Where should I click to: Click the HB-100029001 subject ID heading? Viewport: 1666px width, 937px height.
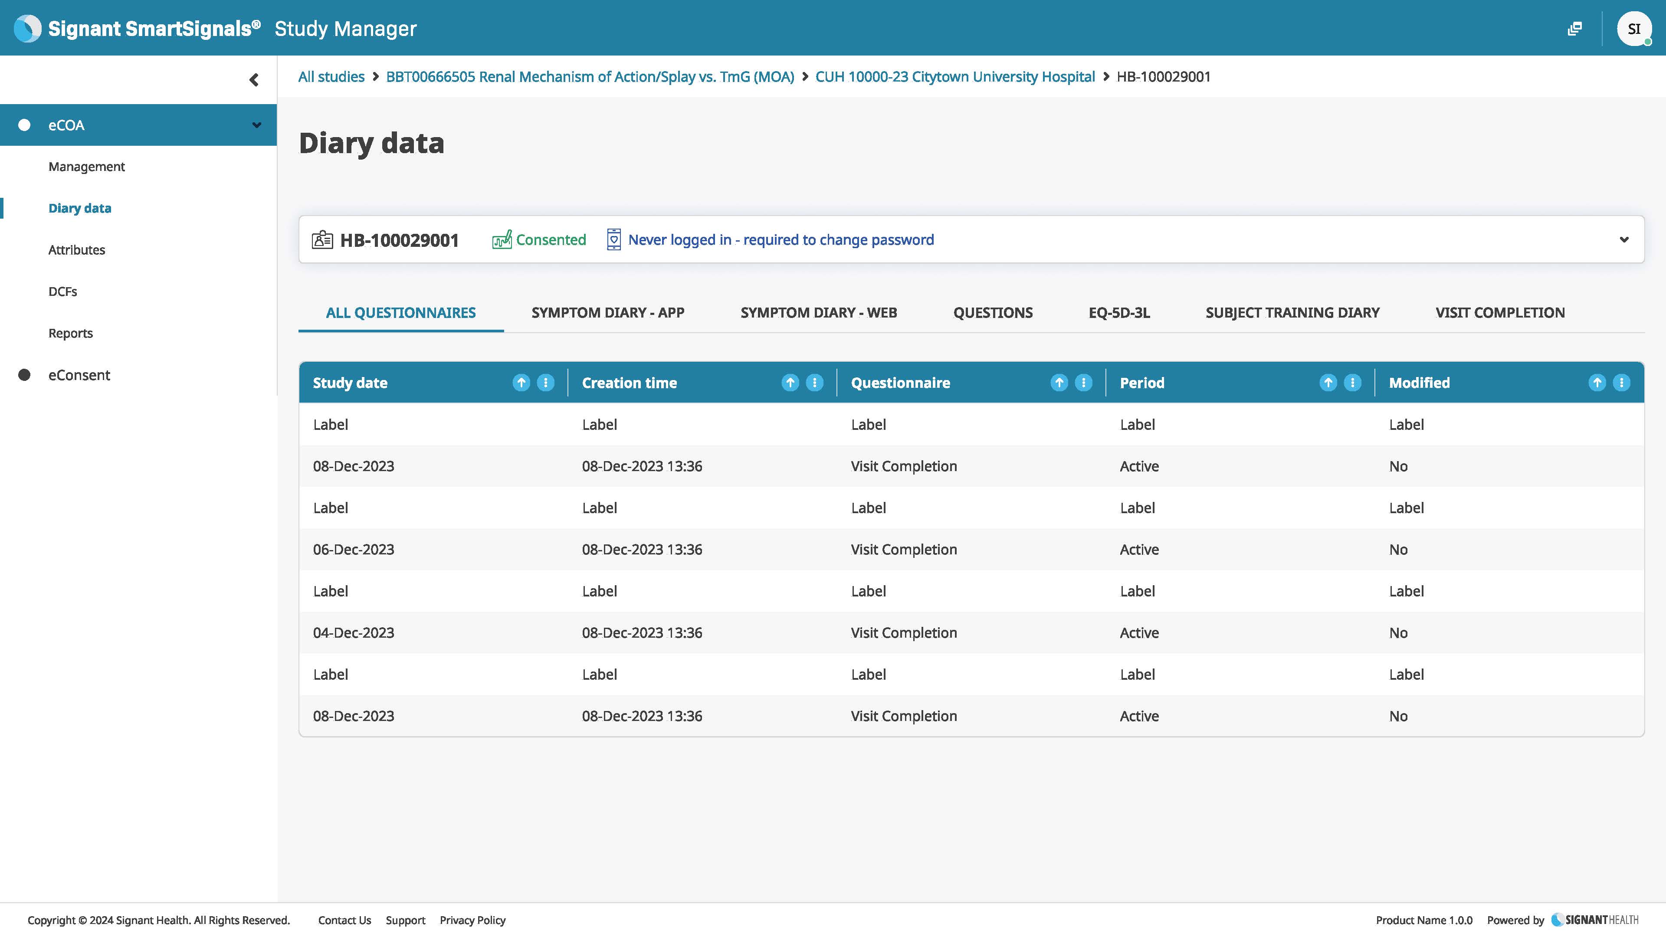click(399, 241)
